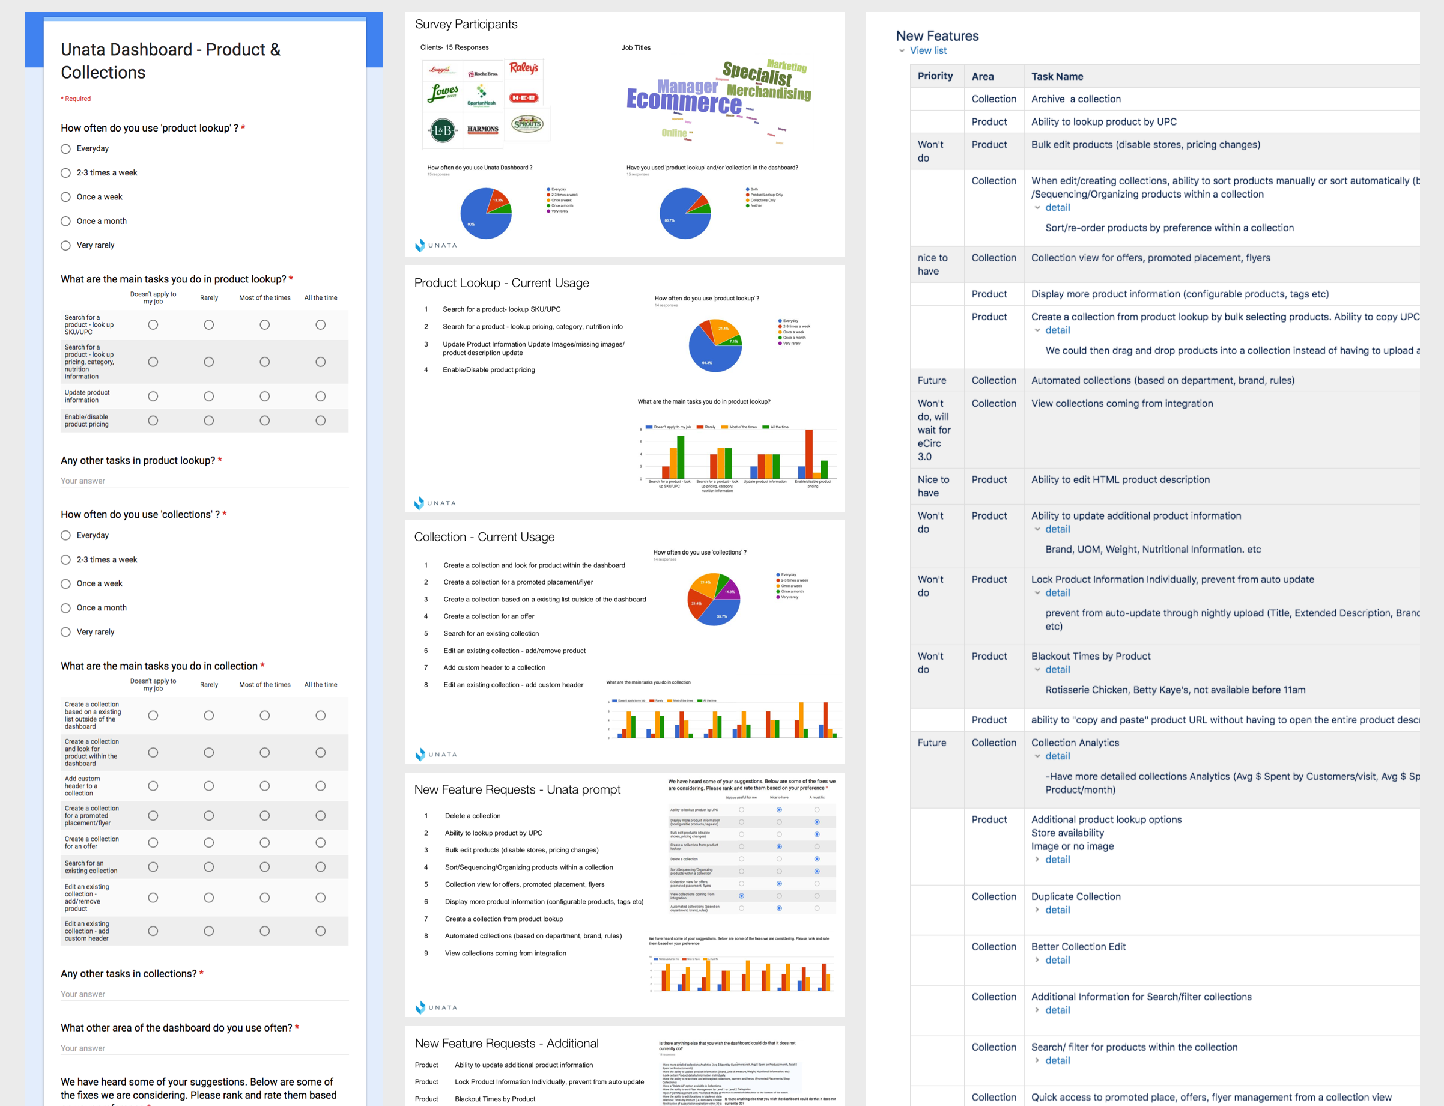The height and width of the screenshot is (1106, 1444).
Task: Select 'Once a month' for collections frequency
Action: (66, 607)
